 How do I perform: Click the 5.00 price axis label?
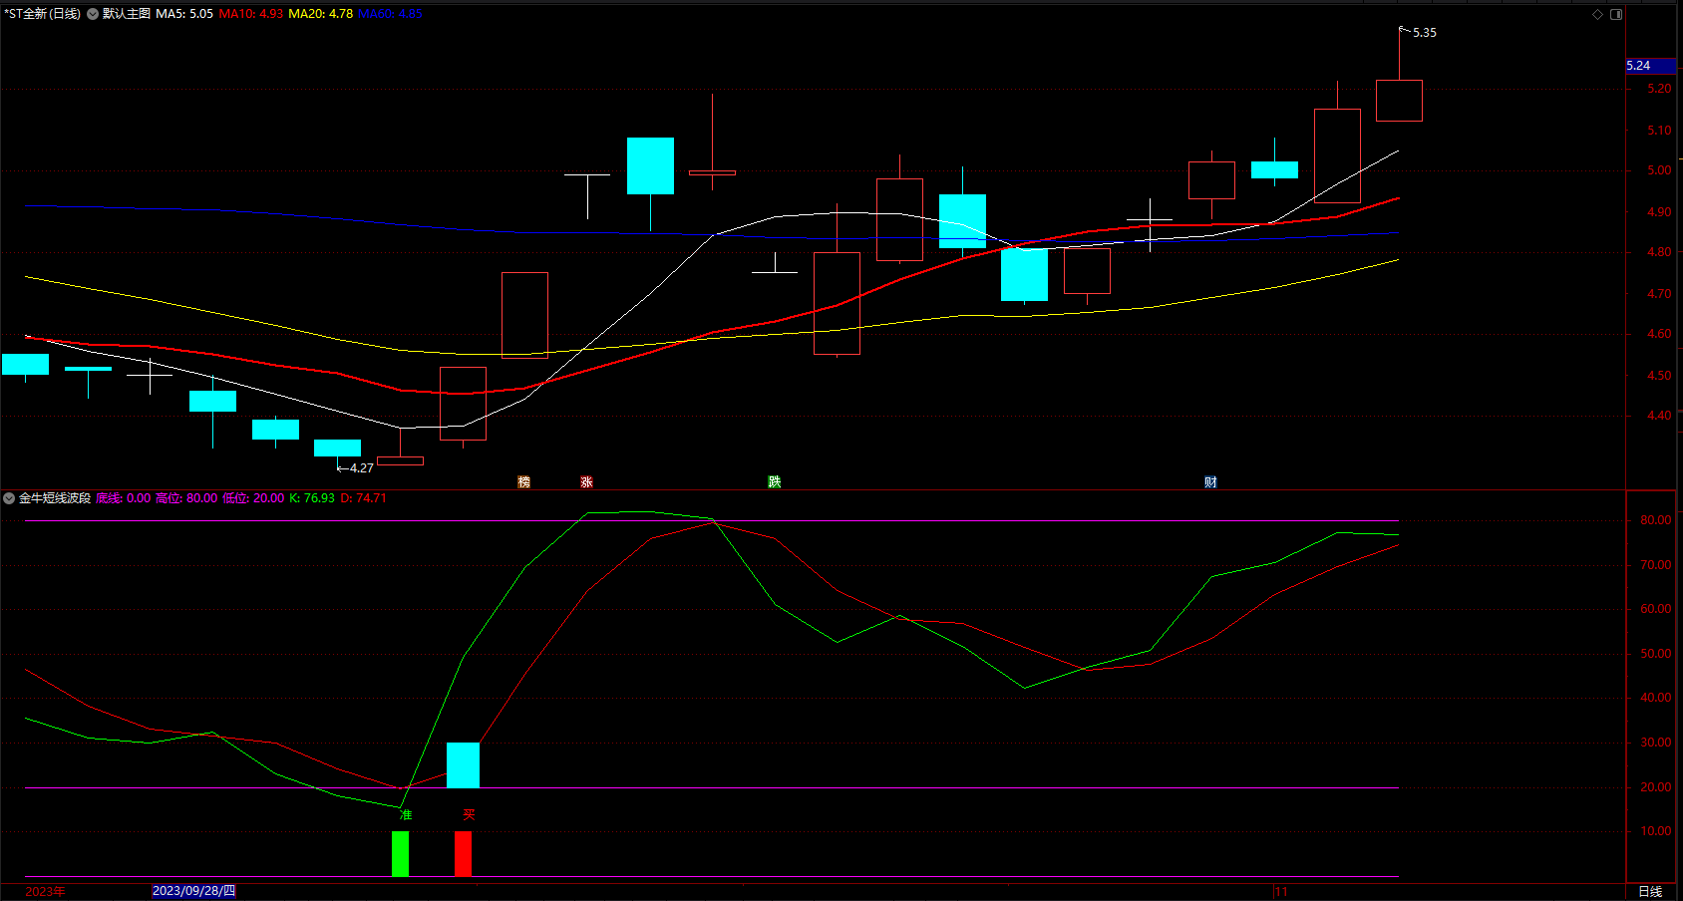tap(1659, 170)
